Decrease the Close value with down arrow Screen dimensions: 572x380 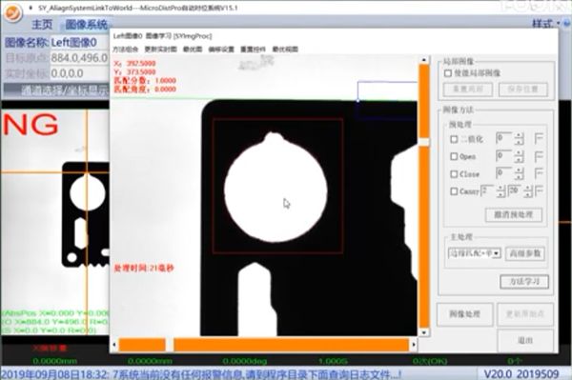[519, 177]
